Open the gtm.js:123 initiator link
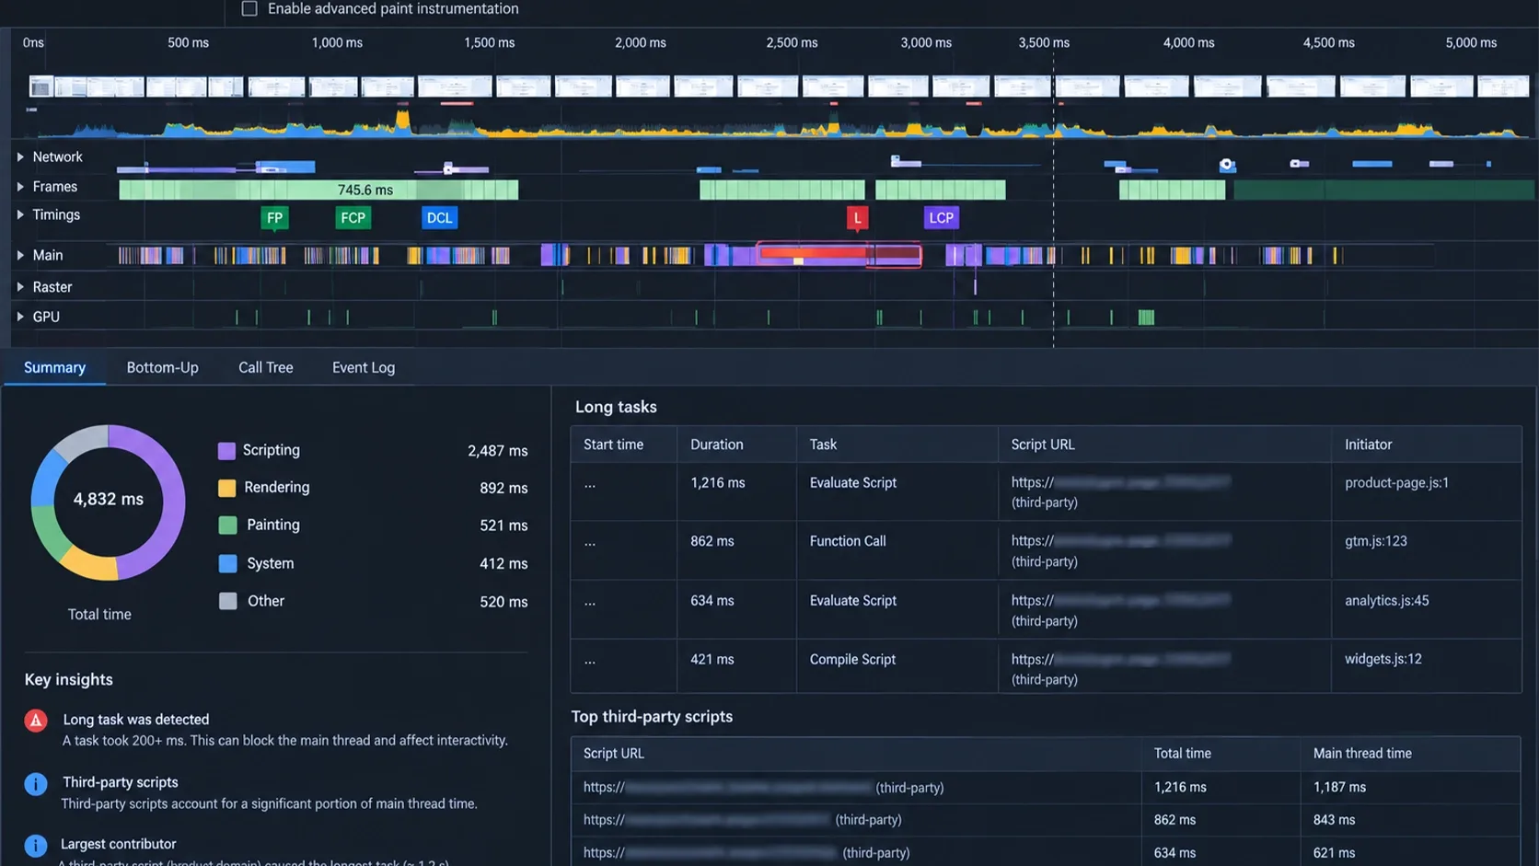 1375,541
